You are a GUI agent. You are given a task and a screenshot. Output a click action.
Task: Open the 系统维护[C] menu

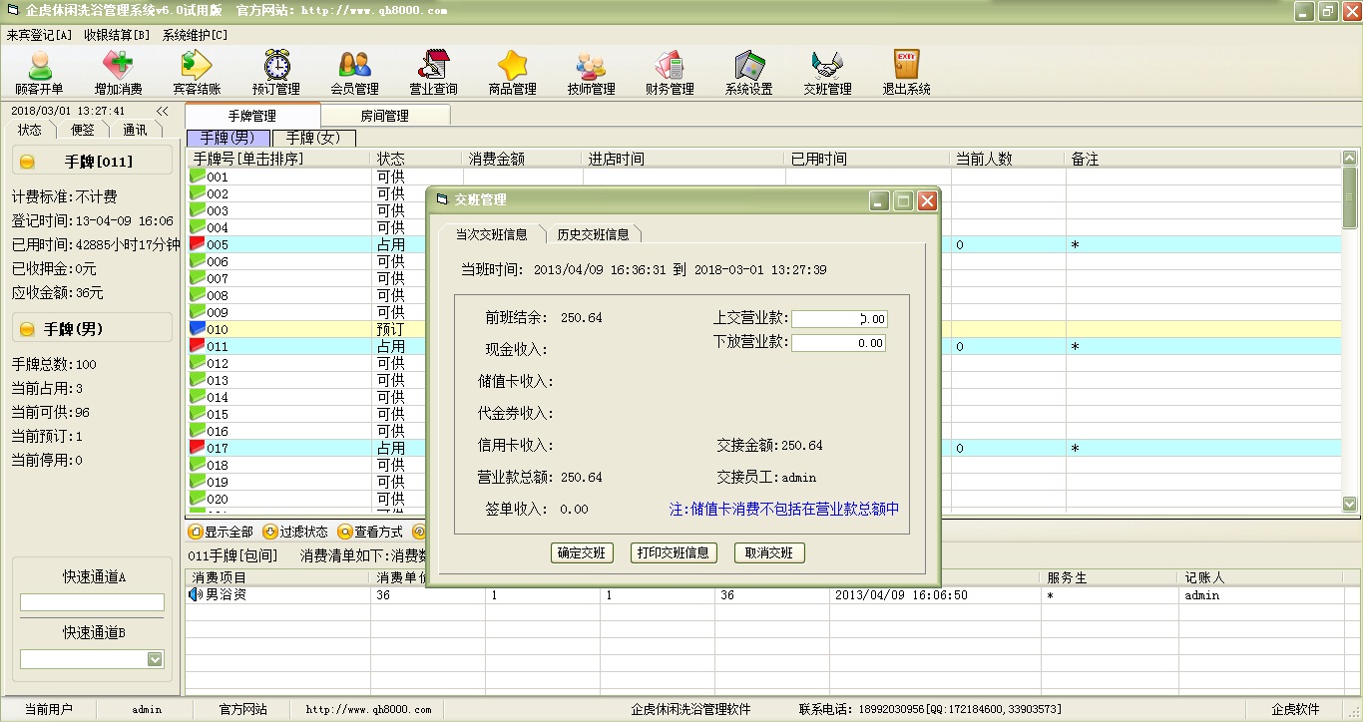(x=195, y=35)
